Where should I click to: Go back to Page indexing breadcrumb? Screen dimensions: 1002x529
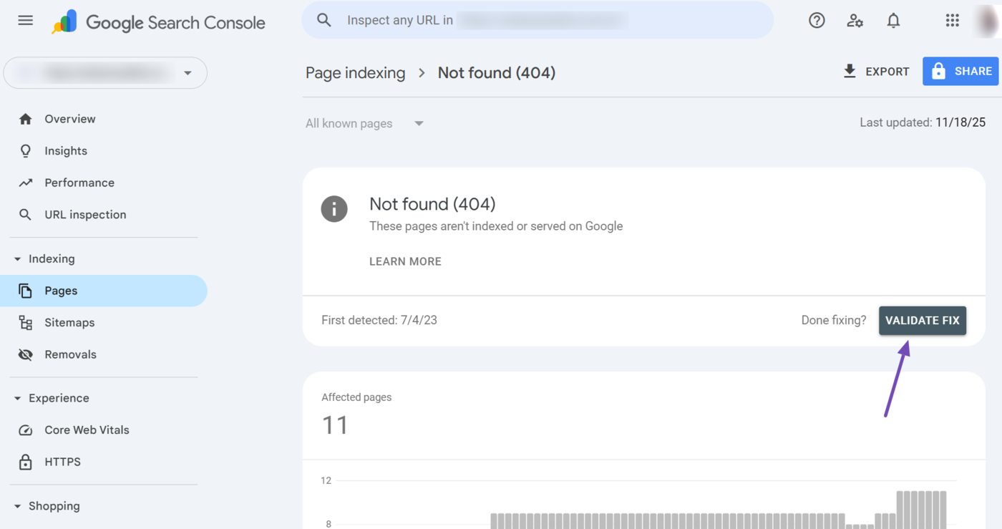[x=355, y=72]
